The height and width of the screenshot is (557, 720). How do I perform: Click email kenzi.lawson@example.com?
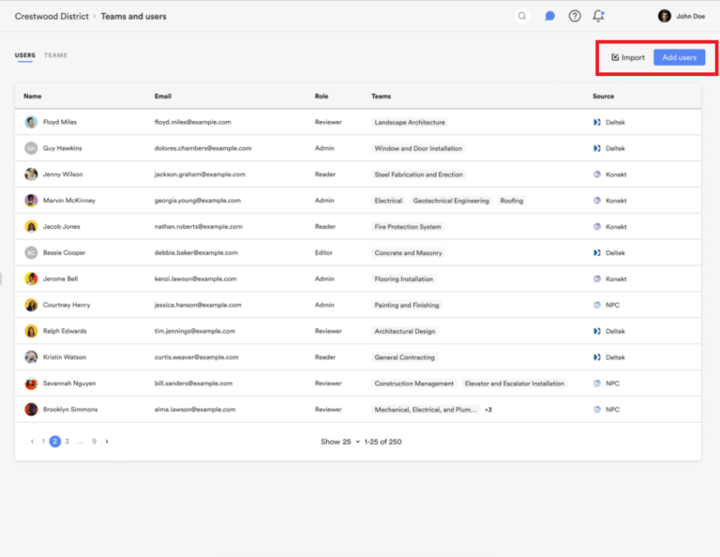tap(196, 278)
